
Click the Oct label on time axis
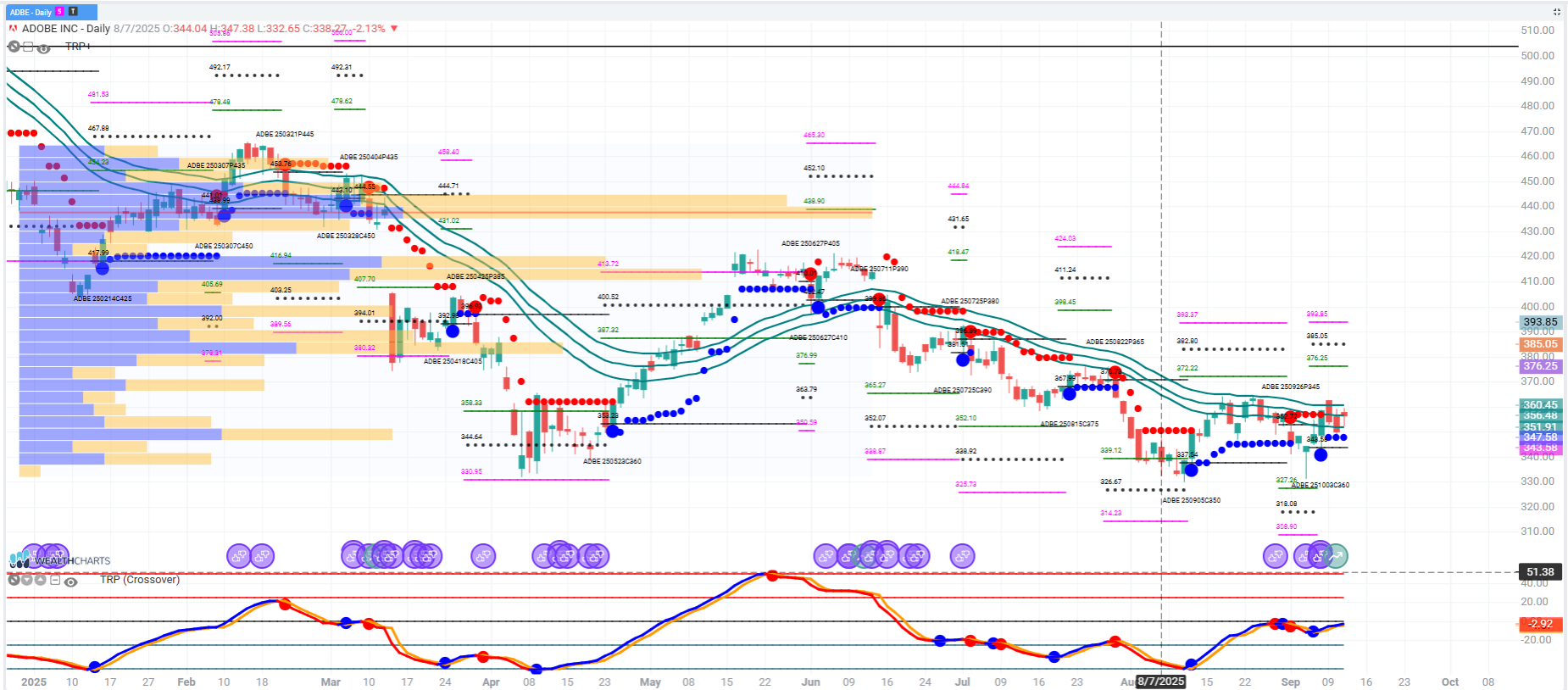point(1450,682)
